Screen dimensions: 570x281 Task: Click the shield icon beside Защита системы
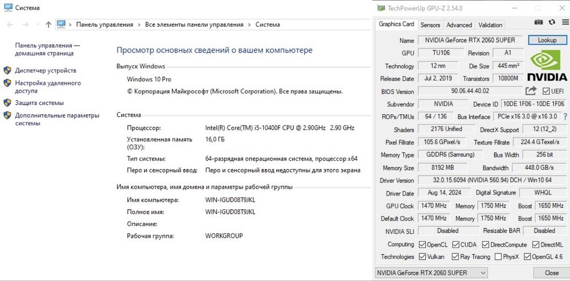point(7,103)
